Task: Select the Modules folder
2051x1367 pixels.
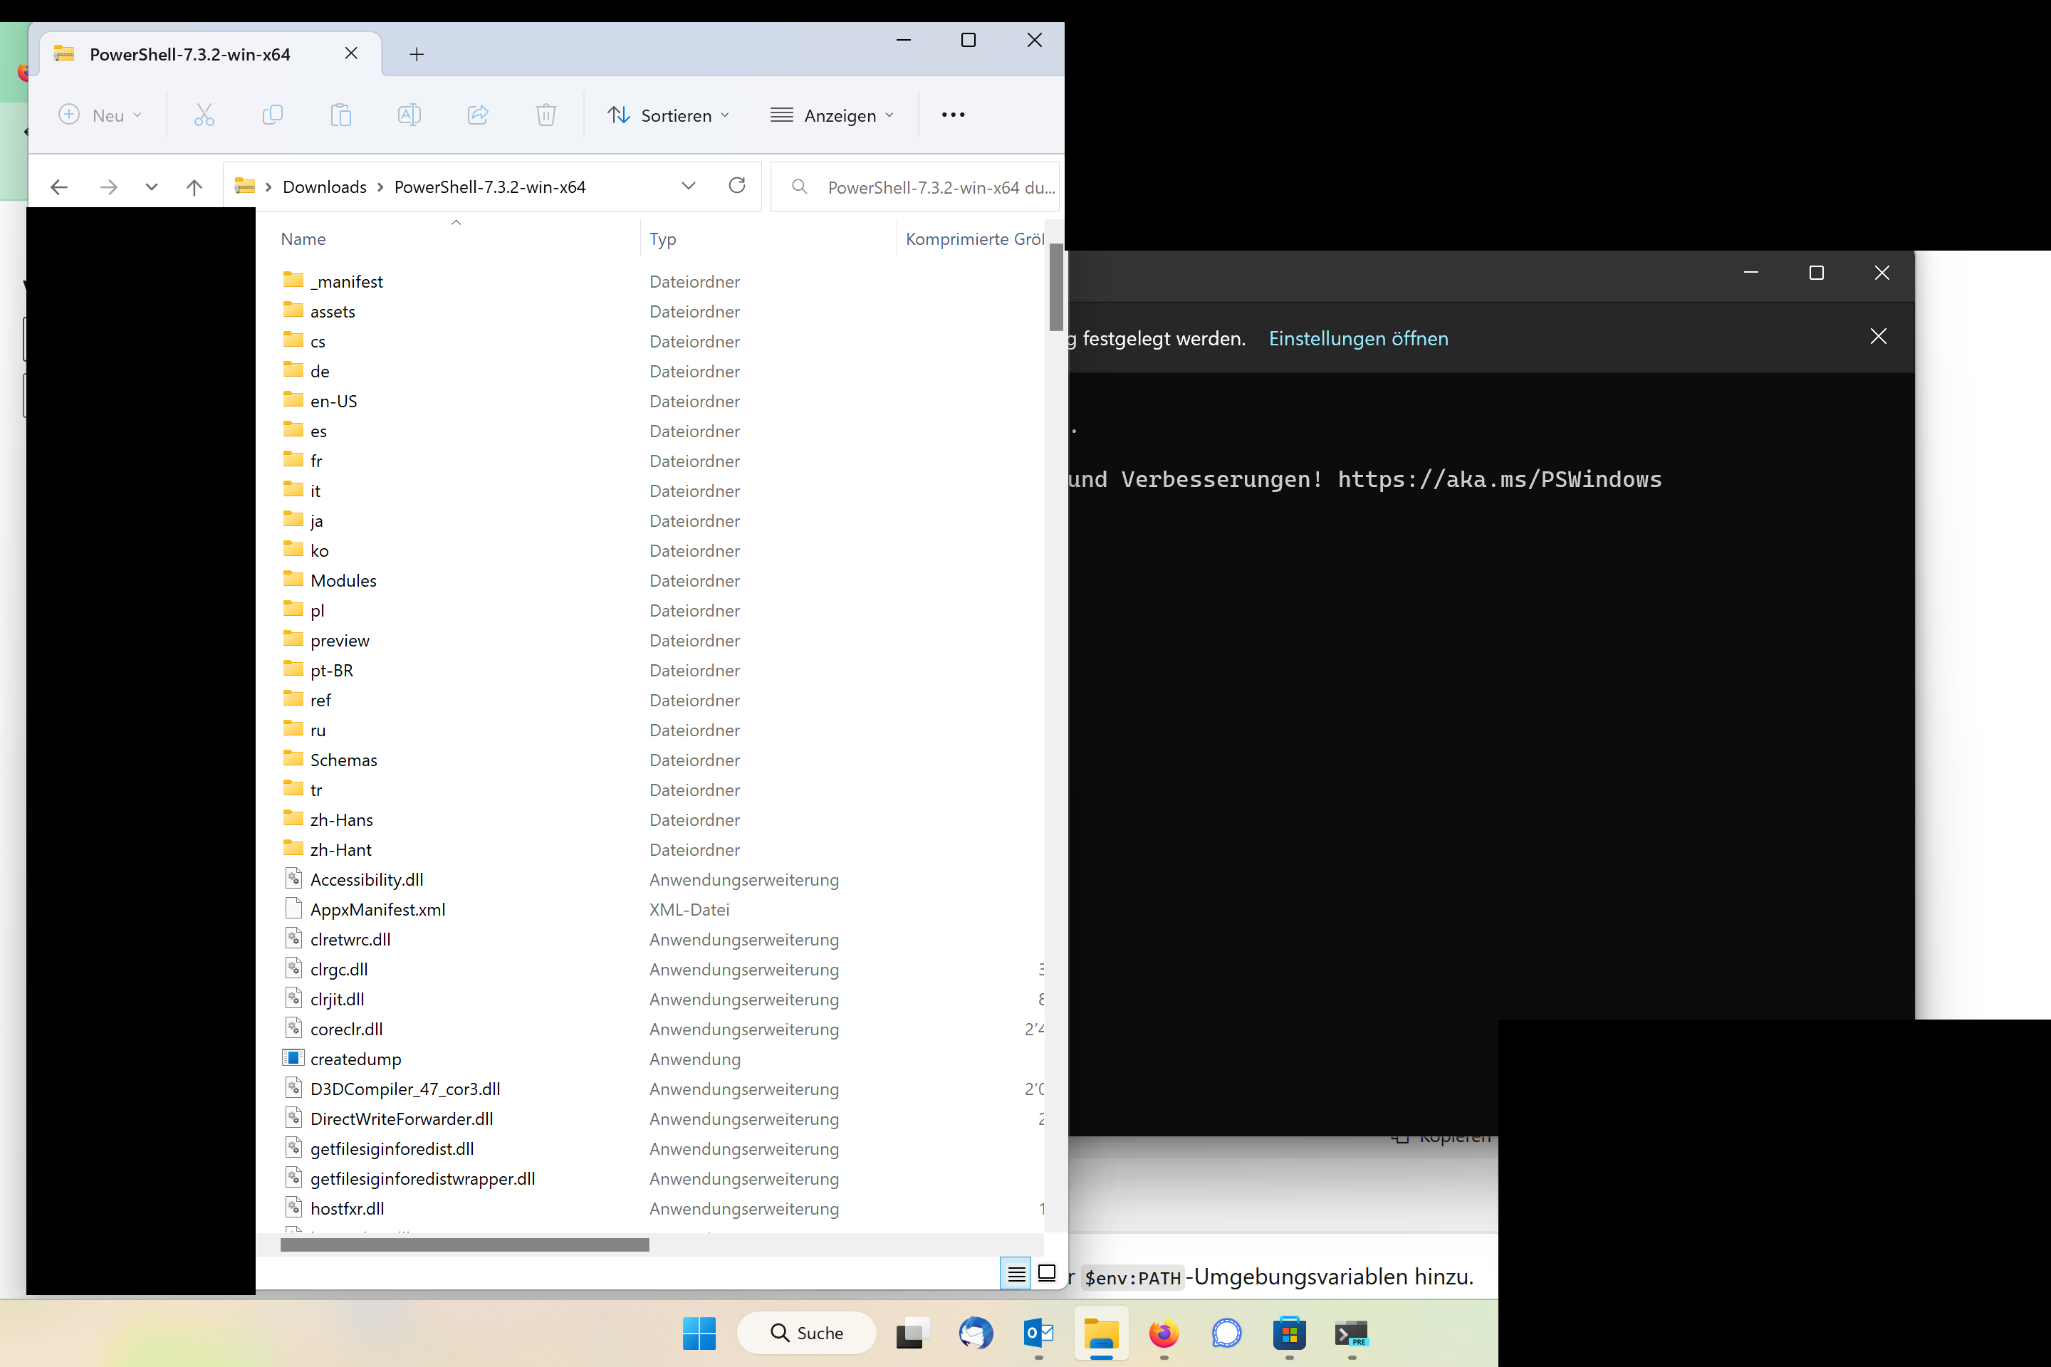Action: 343,581
